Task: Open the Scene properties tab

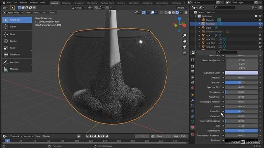Action: click(193, 82)
